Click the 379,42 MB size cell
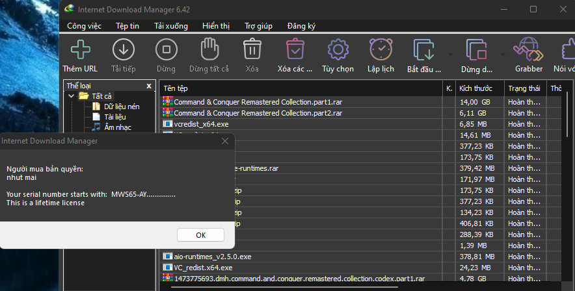This screenshot has height=291, width=575. (479, 168)
